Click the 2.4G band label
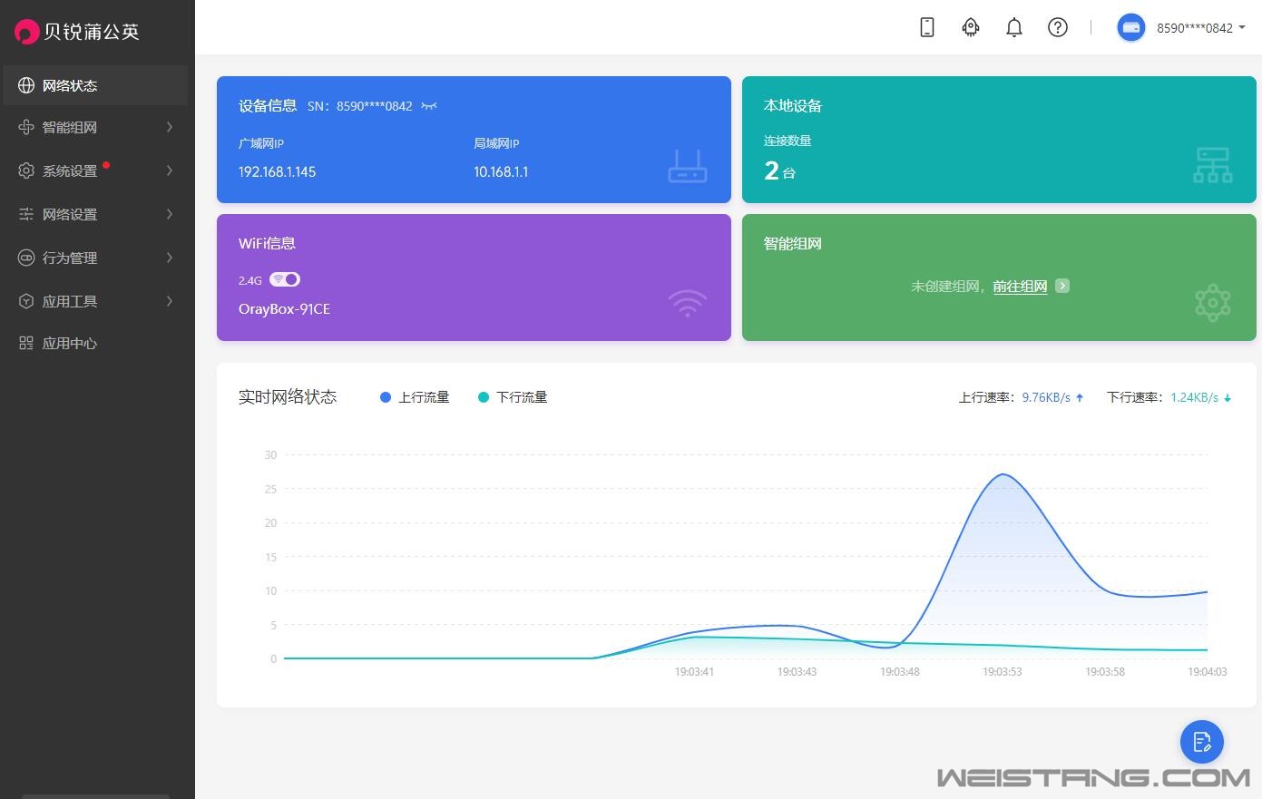The height and width of the screenshot is (799, 1262). [x=250, y=280]
